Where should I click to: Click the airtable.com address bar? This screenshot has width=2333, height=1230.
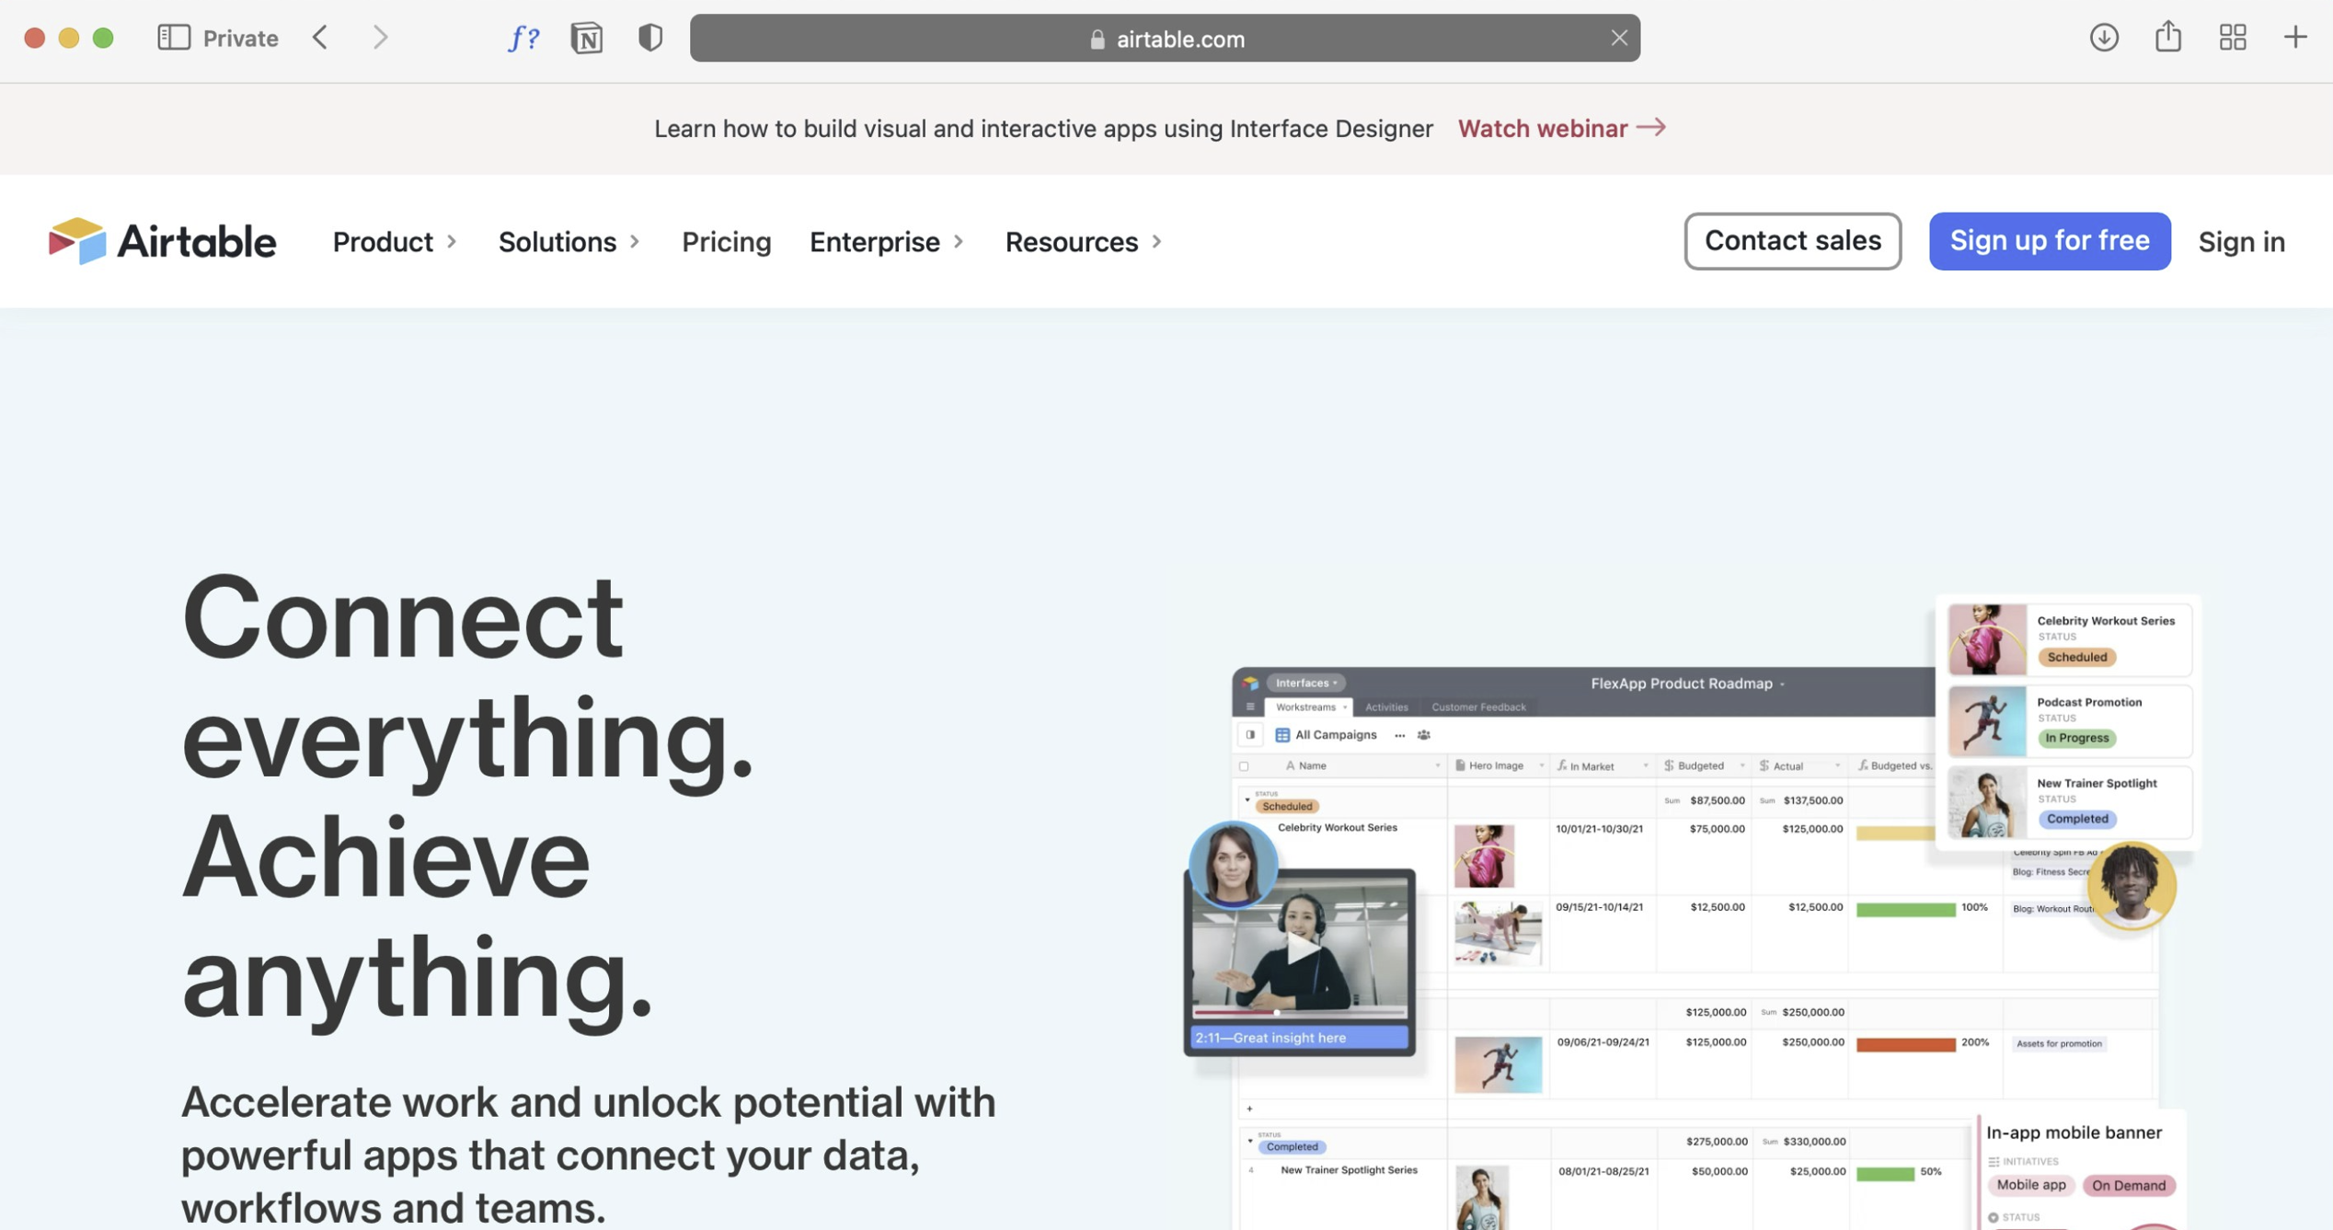tap(1164, 39)
